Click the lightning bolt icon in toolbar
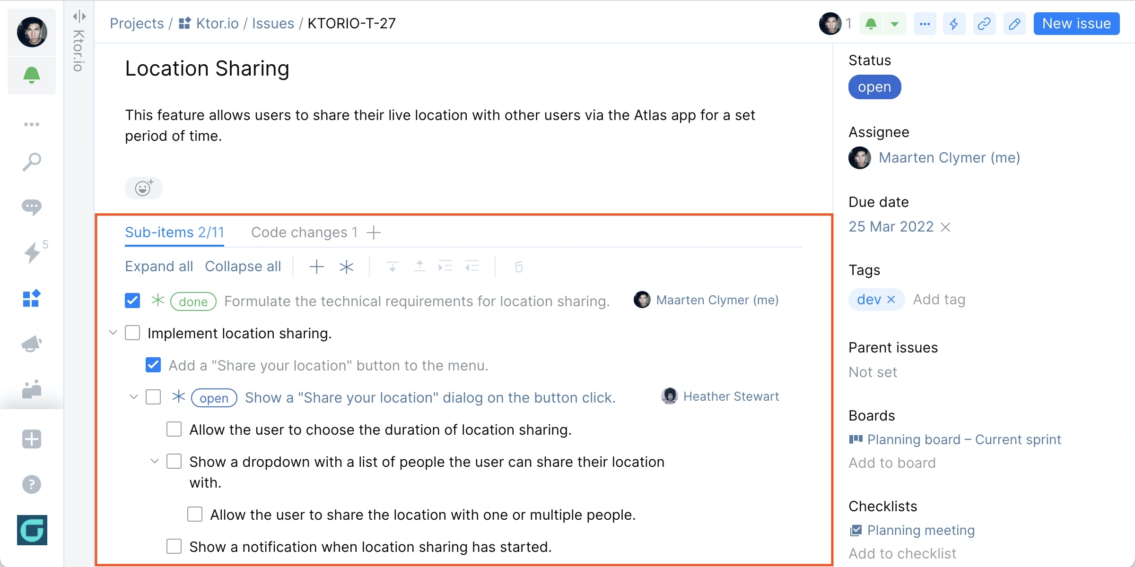The height and width of the screenshot is (567, 1135). (x=955, y=23)
